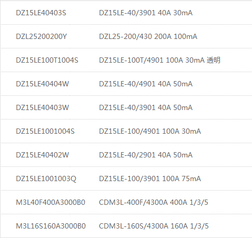Select product code DZ15LE40403W
The image size is (252, 238).
pos(43,107)
